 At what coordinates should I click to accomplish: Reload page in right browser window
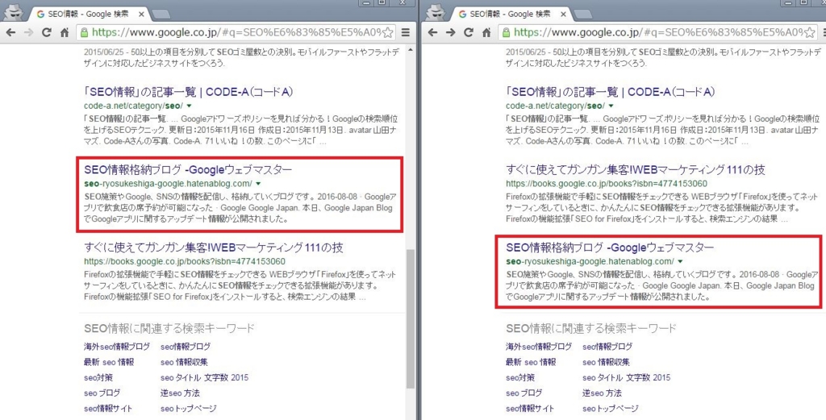(469, 32)
